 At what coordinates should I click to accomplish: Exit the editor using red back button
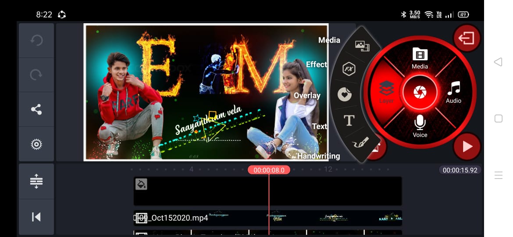coord(467,38)
